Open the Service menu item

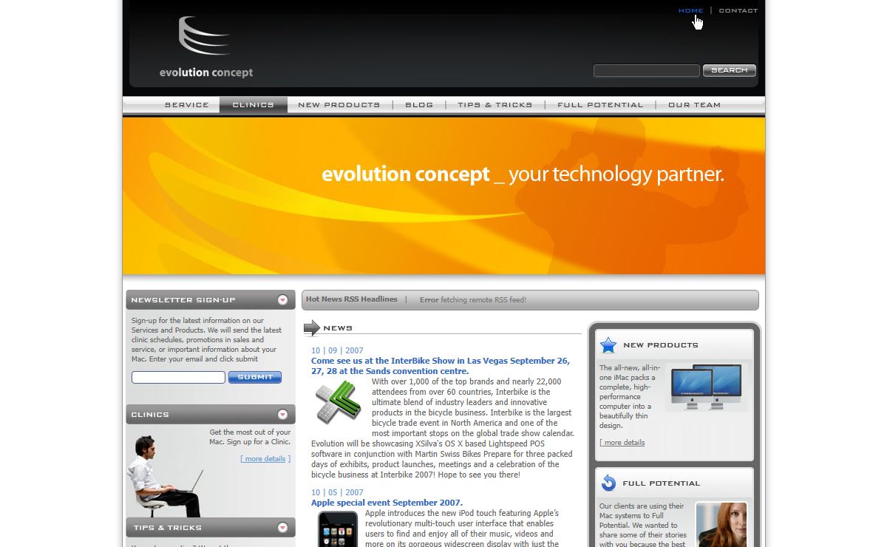[186, 105]
